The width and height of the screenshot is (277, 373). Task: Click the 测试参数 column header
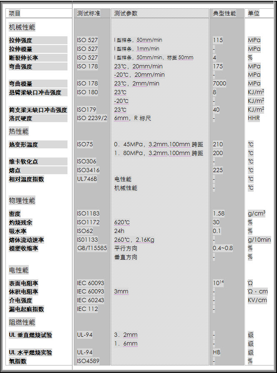coord(126,13)
